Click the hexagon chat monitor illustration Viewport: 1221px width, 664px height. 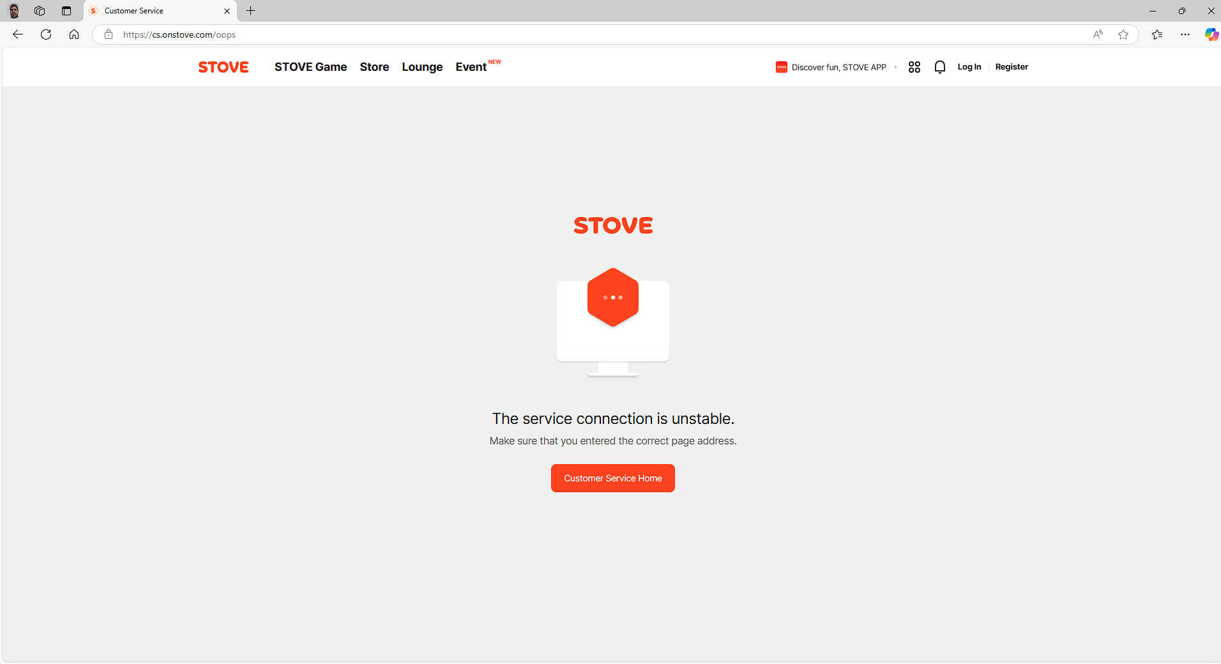(x=613, y=322)
